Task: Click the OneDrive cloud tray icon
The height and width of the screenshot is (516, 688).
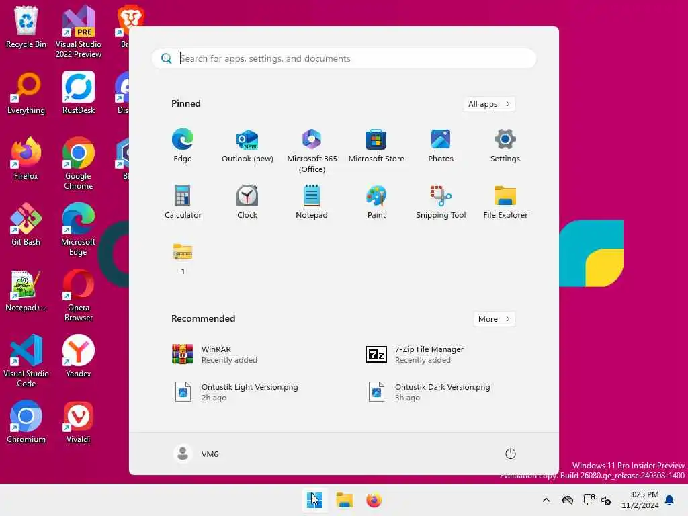Action: point(568,500)
